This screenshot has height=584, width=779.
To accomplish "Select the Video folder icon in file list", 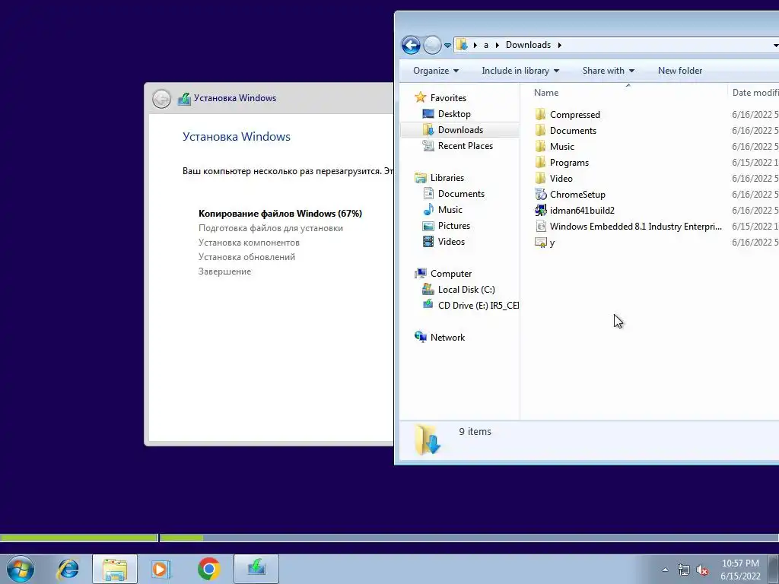I will tap(541, 178).
